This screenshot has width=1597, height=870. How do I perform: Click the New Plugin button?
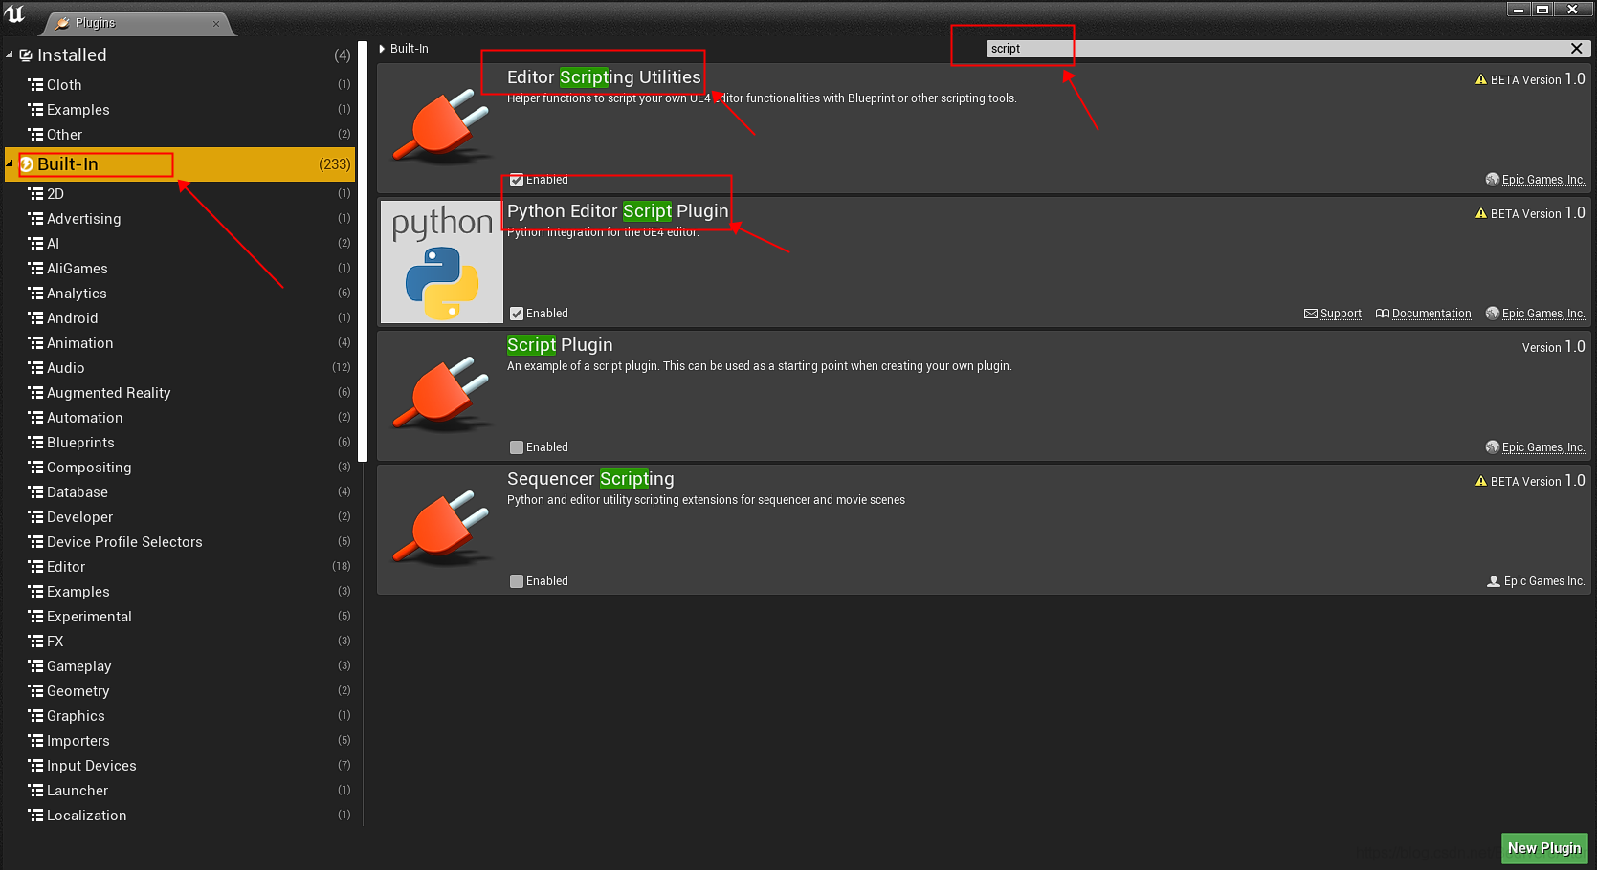[1544, 848]
